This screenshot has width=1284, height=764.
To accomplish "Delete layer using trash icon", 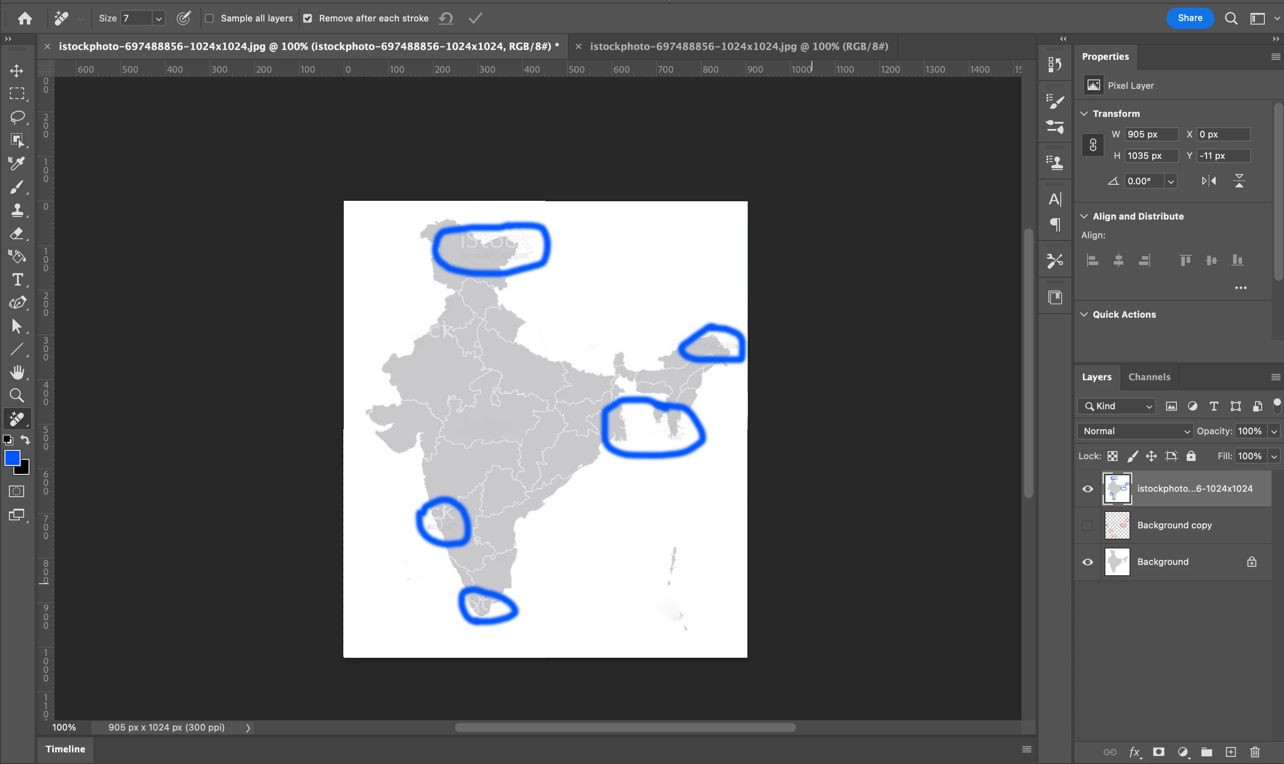I will (1255, 752).
